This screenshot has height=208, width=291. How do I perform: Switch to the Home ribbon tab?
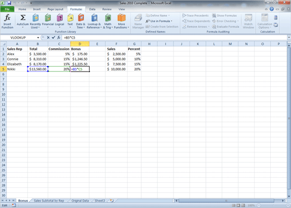22,9
